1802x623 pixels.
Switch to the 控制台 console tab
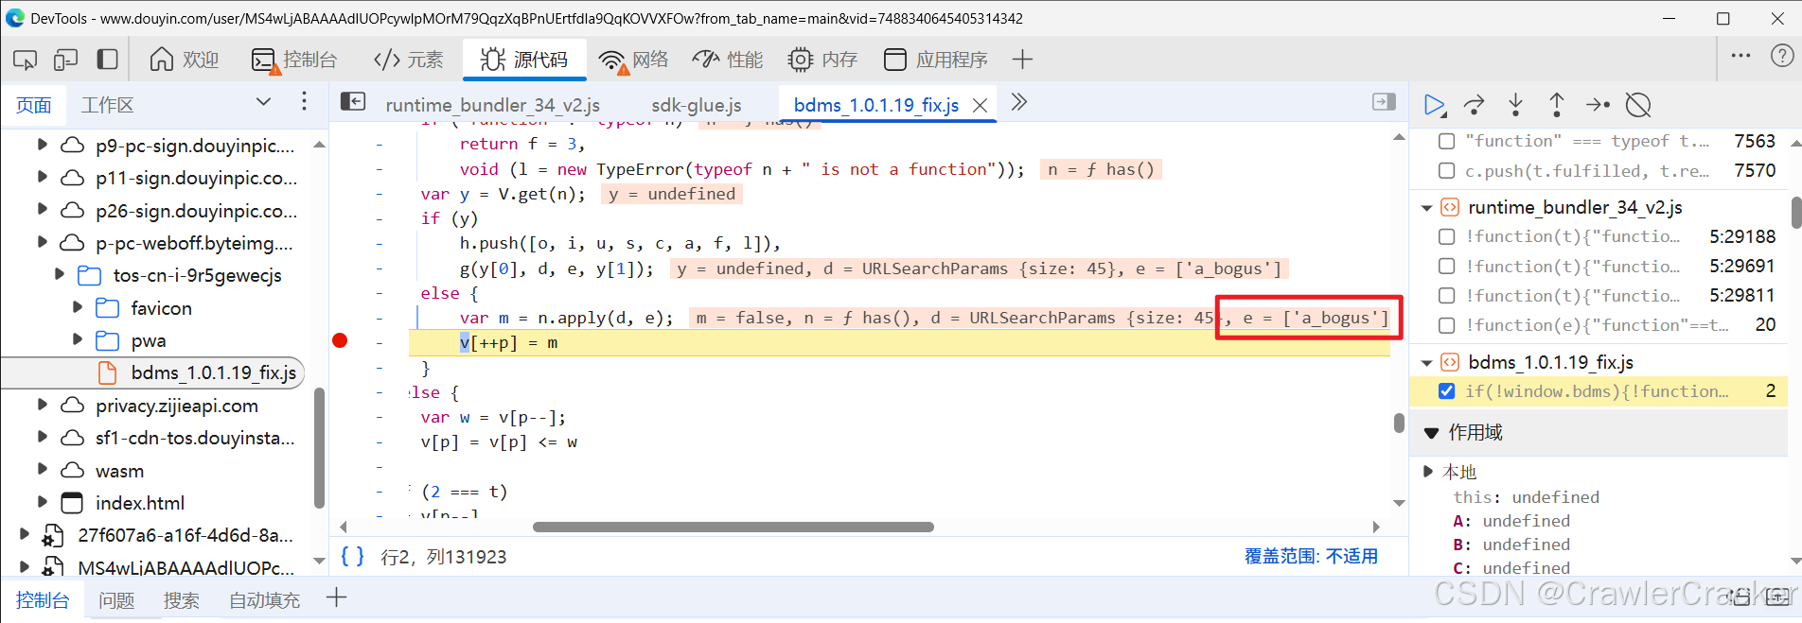coord(293,60)
